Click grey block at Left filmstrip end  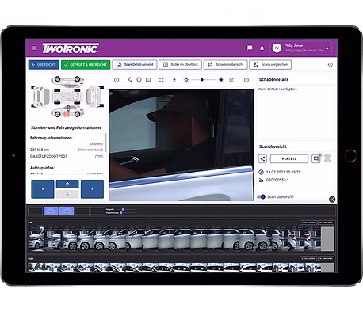click(x=327, y=239)
